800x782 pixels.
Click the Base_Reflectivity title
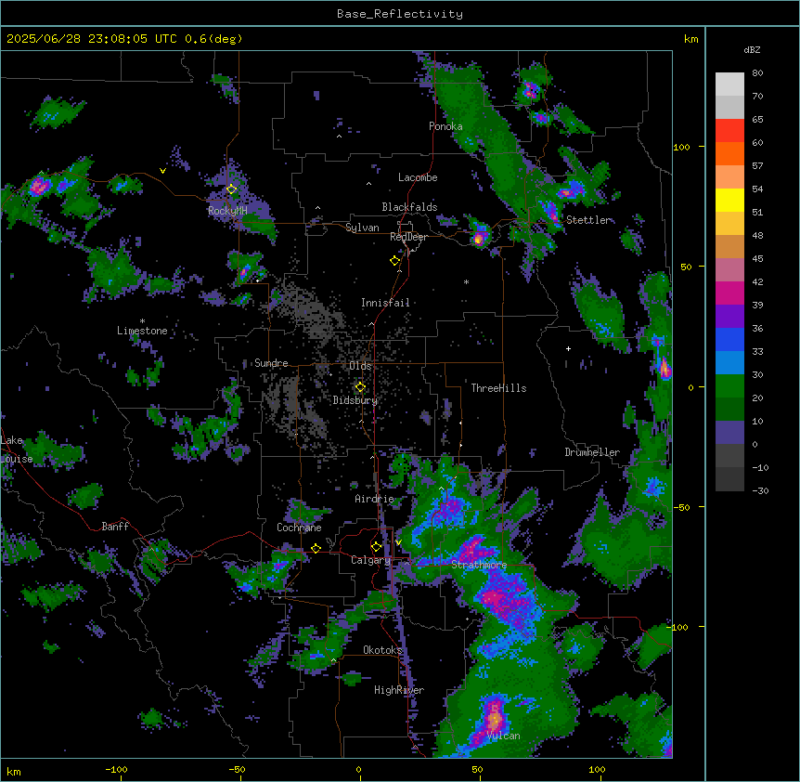(x=400, y=14)
